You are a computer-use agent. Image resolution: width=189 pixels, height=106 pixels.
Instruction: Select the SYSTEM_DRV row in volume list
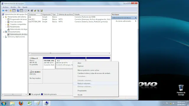69,22
